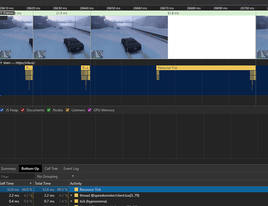Toggle the Nodes checkbox
The width and height of the screenshot is (268, 206).
tap(49, 110)
